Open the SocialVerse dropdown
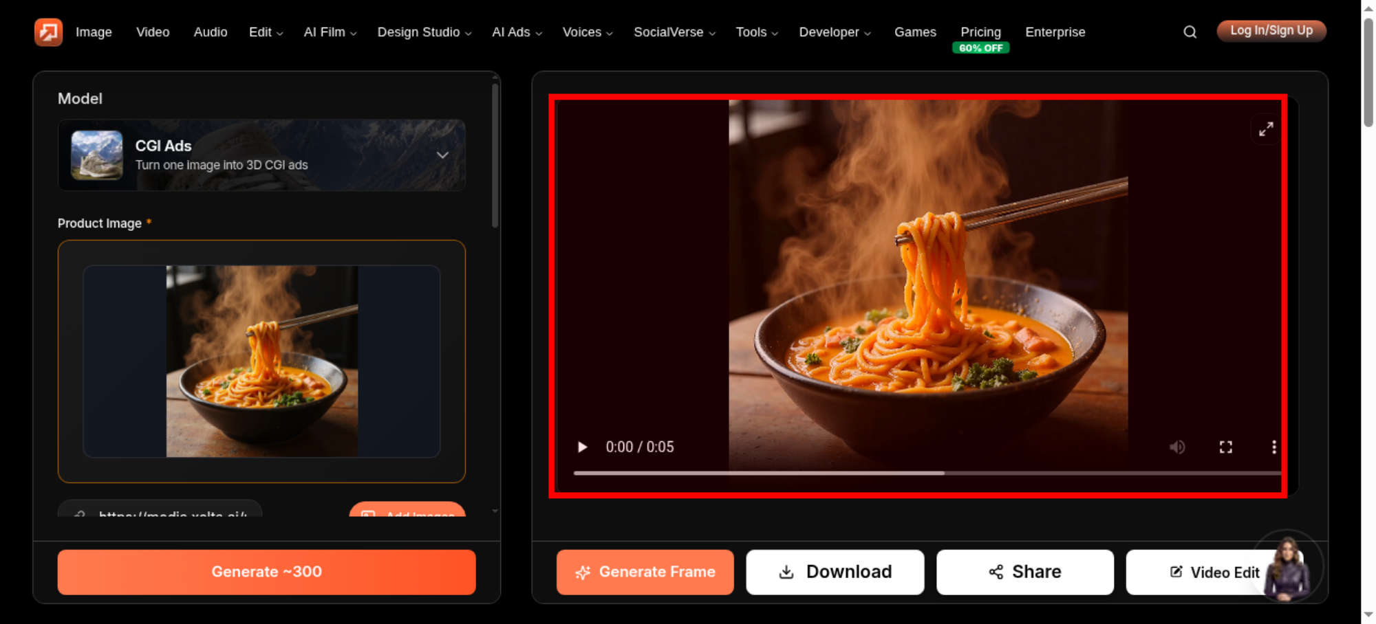The width and height of the screenshot is (1376, 624). coord(674,32)
